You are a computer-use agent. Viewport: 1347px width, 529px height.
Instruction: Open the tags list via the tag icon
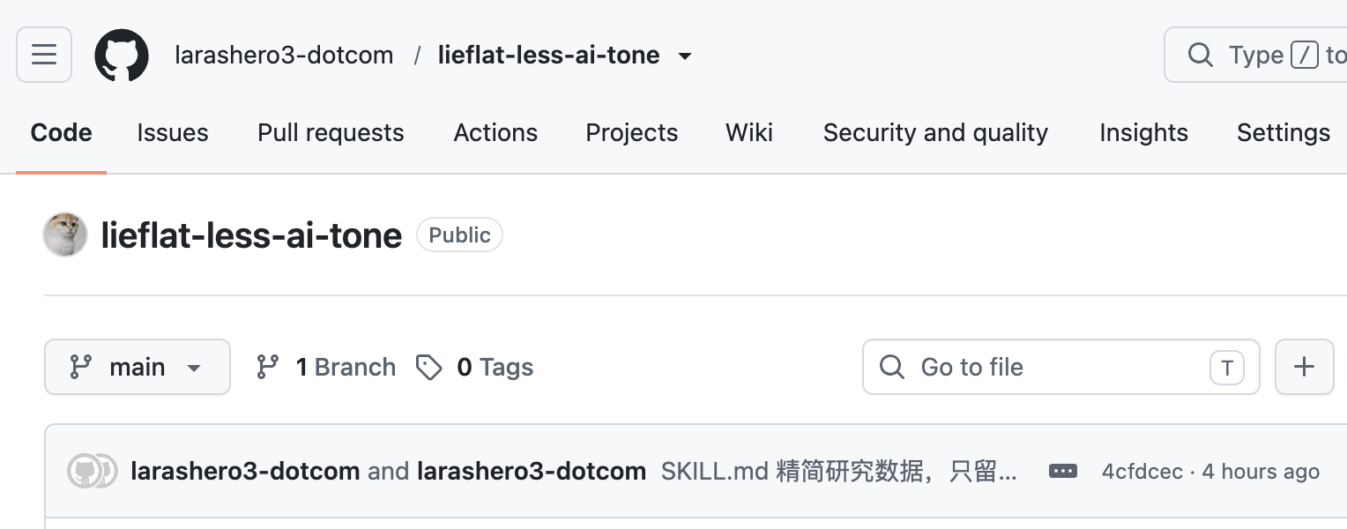(429, 367)
